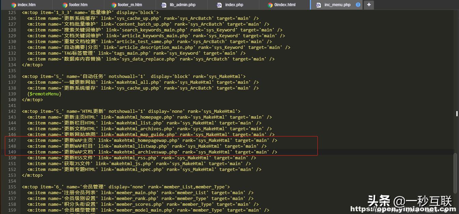Screen dimensions: 459x214
Task: Switch to the index.htm tab
Action: pos(26,5)
